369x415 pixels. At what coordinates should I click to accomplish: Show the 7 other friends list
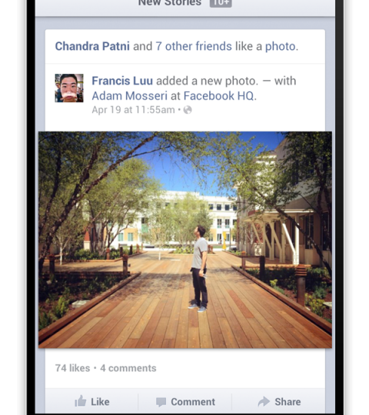194,46
